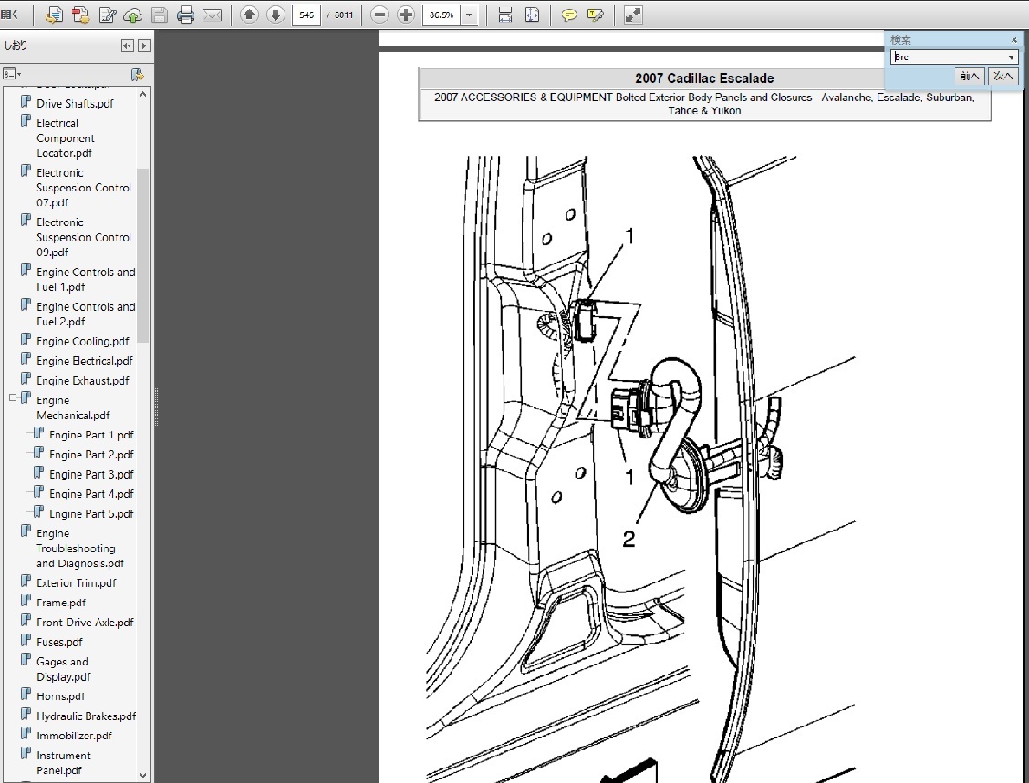
Task: Click the new bookmark icon in bookmarks panel
Action: (x=137, y=74)
